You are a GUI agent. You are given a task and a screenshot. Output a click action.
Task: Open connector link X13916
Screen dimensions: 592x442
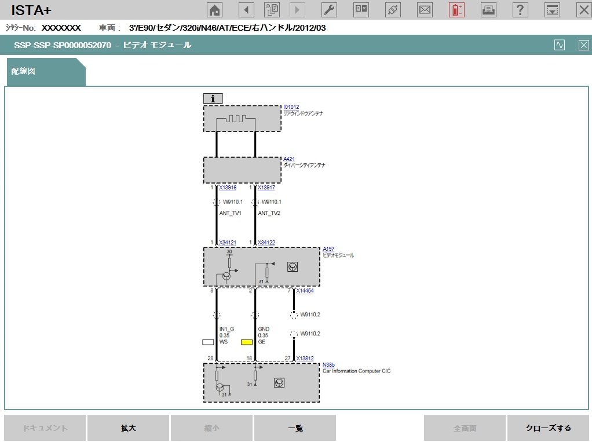pos(228,187)
